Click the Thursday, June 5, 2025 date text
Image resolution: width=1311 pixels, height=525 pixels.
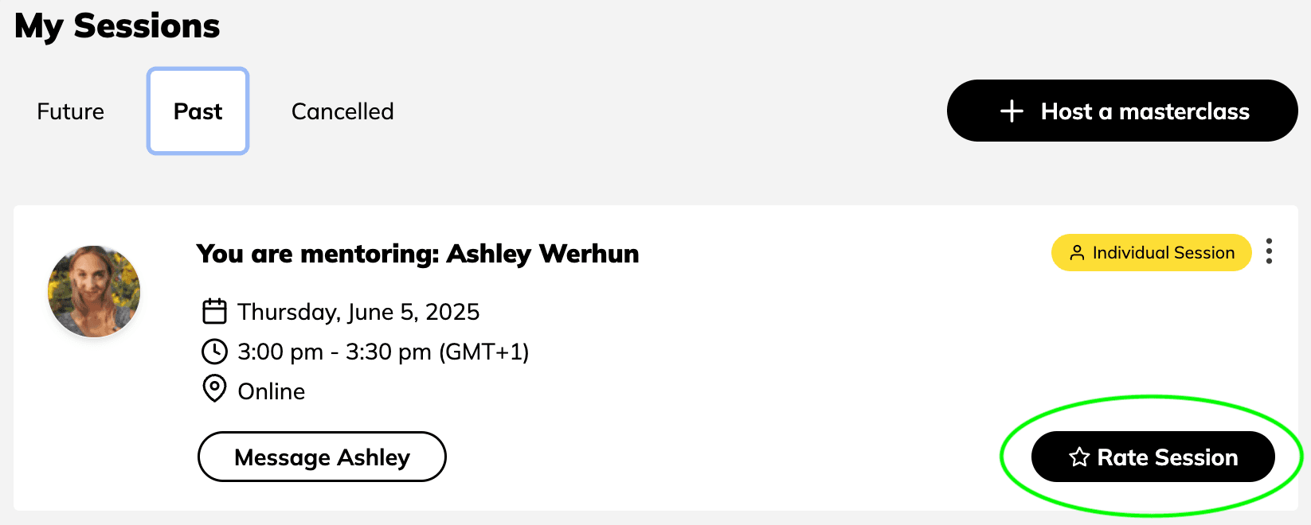358,312
